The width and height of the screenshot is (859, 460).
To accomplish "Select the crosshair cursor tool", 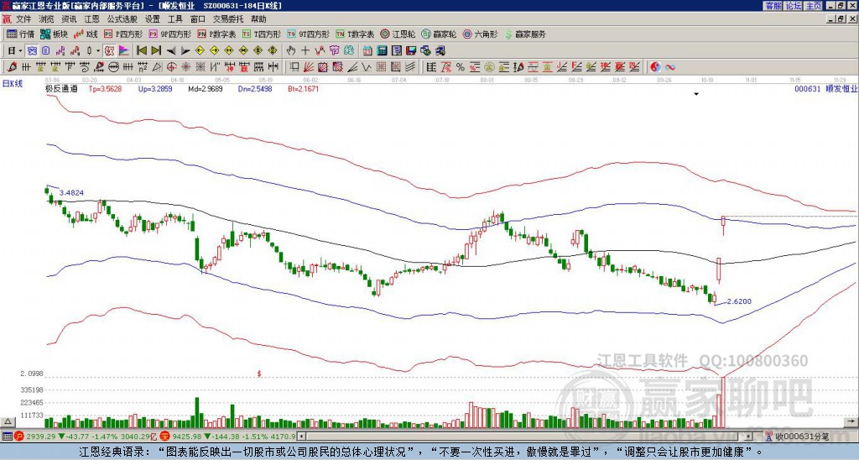I will pos(305,51).
